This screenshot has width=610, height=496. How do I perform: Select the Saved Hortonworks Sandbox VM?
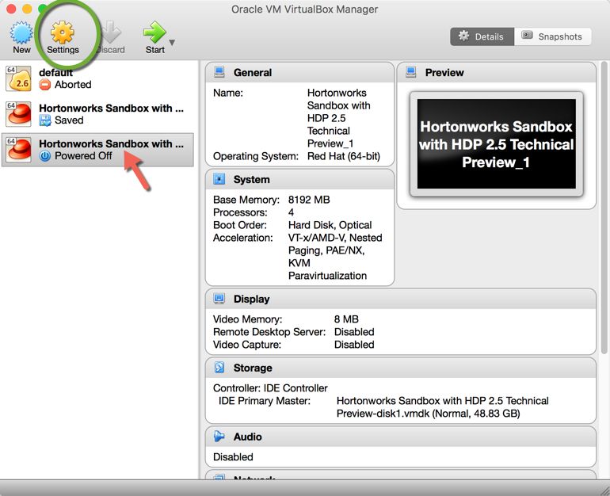(x=97, y=114)
